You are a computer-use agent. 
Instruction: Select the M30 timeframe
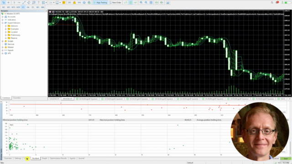pyautogui.click(x=18, y=7)
